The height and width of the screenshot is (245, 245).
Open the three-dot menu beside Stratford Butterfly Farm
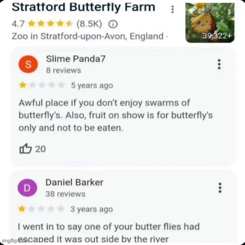point(172,9)
